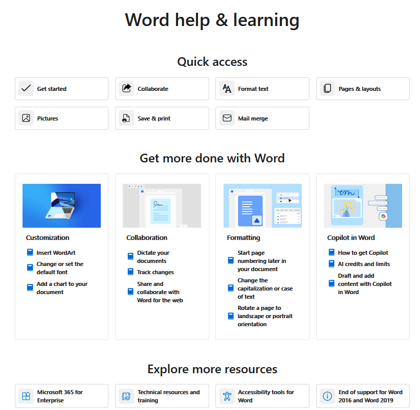This screenshot has height=410, width=420.
Task: Click the Customization laptop thumbnail
Action: [61, 206]
